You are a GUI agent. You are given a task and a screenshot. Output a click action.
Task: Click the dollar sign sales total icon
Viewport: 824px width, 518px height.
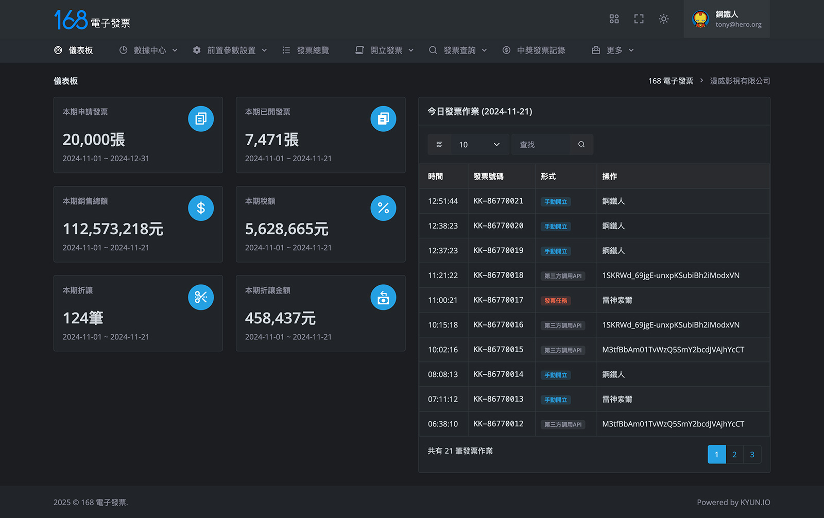(x=201, y=208)
